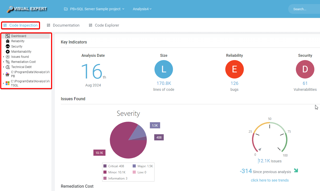
Task: Click the Reliability bug icon
Action: pos(8,41)
